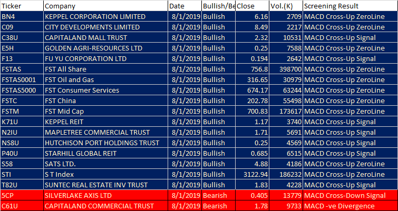
Task: Click Bearish cell in CAPITALAND COMMERCIAL row
Action: pos(219,206)
